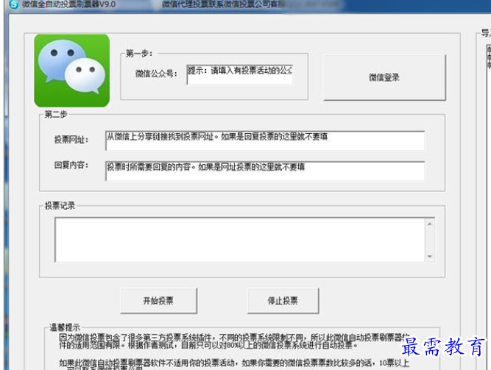Image resolution: width=491 pixels, height=370 pixels.
Task: Click the 第二步 group heading
Action: pyautogui.click(x=56, y=114)
